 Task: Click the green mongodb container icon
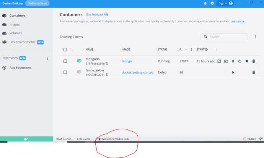(79, 61)
